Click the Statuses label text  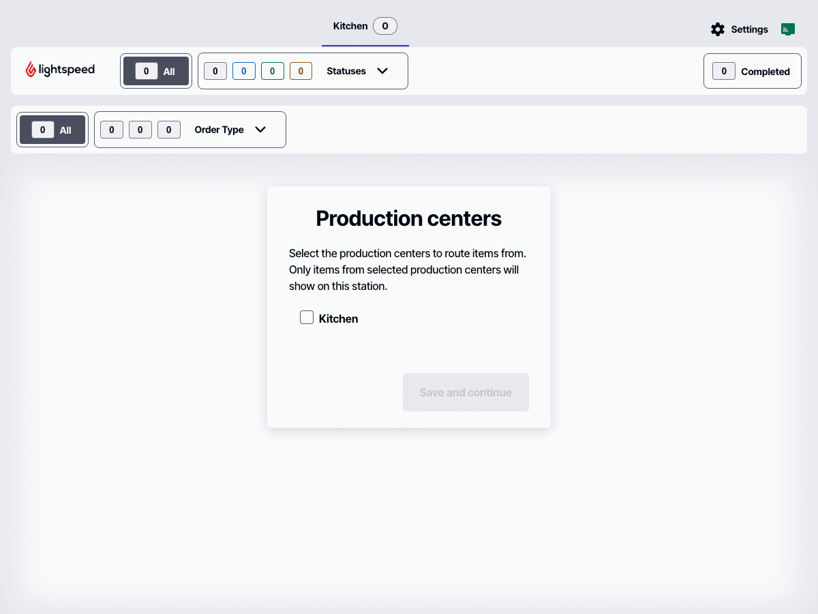click(346, 71)
